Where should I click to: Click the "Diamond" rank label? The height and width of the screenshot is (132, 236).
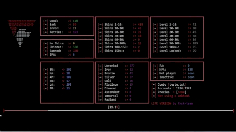(x=110, y=88)
